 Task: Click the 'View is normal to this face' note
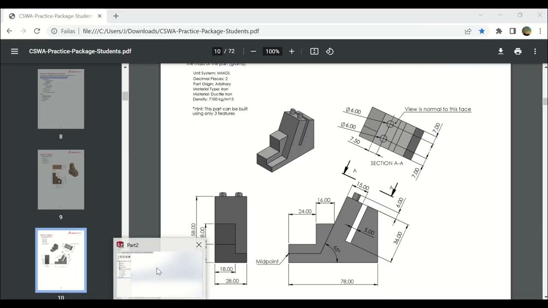coord(438,109)
